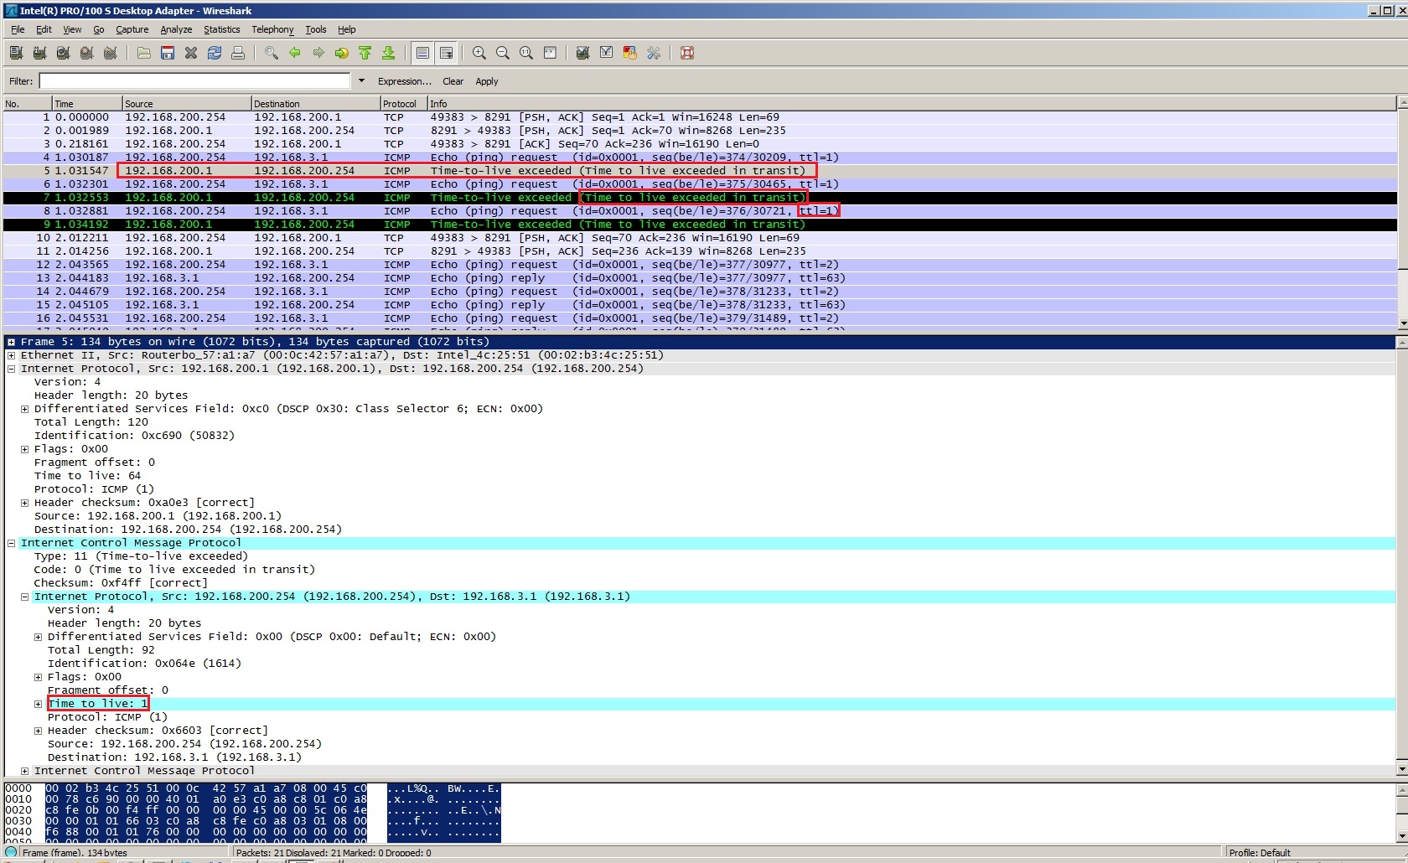The width and height of the screenshot is (1408, 863).
Task: Edit the coloring rules
Action: point(629,53)
